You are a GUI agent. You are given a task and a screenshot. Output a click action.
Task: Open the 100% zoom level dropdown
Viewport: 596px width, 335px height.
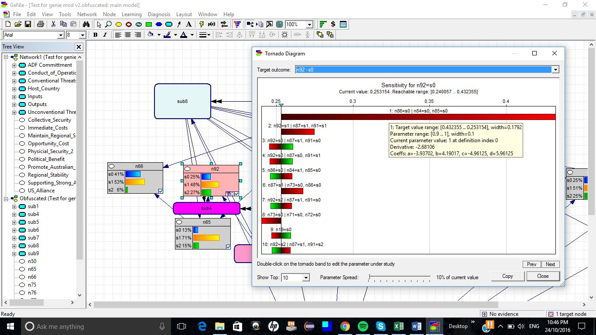(x=310, y=24)
